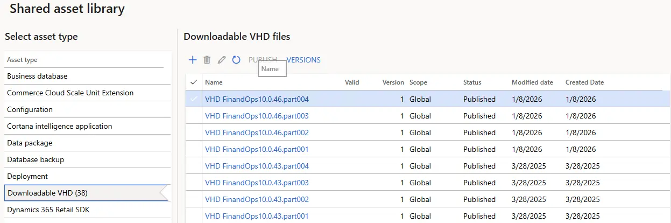The width and height of the screenshot is (671, 223).
Task: Open VHD FinandOps10.0.46.part003 link
Action: pyautogui.click(x=257, y=116)
